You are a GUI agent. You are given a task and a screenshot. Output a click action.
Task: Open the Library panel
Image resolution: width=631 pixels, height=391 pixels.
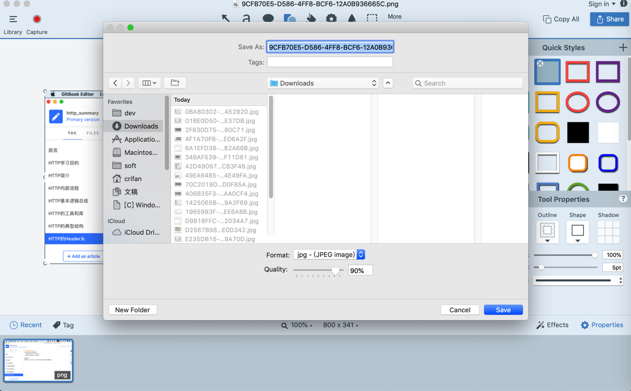pyautogui.click(x=13, y=24)
